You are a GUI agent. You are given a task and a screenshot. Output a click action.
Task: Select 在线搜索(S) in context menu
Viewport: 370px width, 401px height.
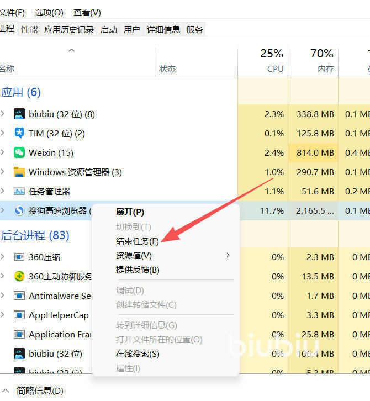137,354
